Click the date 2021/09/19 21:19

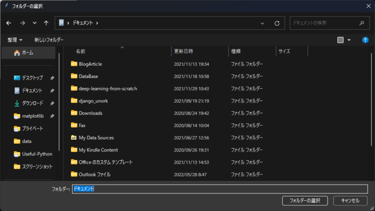click(191, 101)
